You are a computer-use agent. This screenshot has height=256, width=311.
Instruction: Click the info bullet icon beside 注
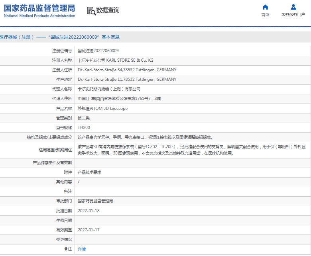pos(66,249)
